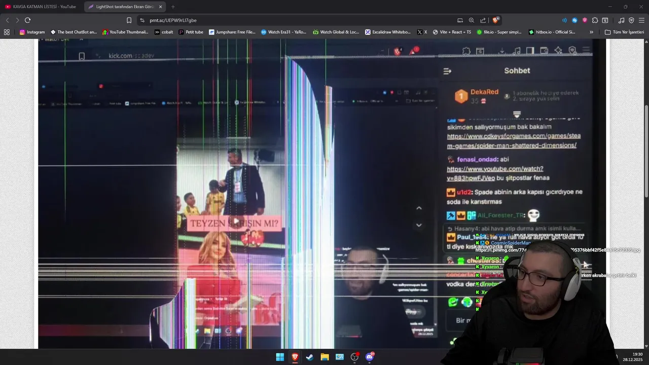Open the X bookmark
The image size is (649, 365).
pos(422,32)
